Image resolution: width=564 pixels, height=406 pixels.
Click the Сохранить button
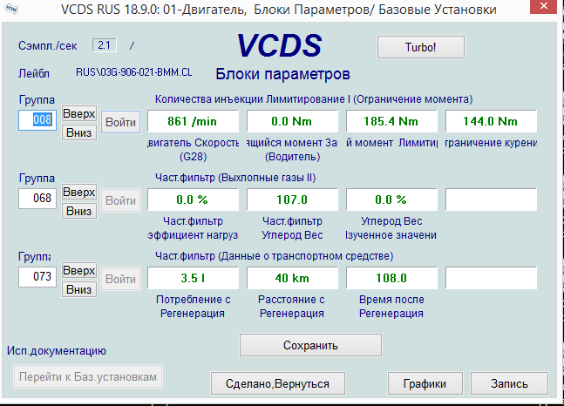(x=310, y=345)
